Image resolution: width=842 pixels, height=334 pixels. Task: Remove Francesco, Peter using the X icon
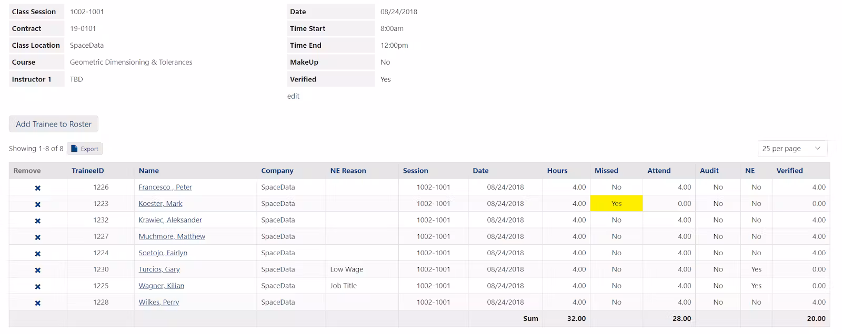37,188
